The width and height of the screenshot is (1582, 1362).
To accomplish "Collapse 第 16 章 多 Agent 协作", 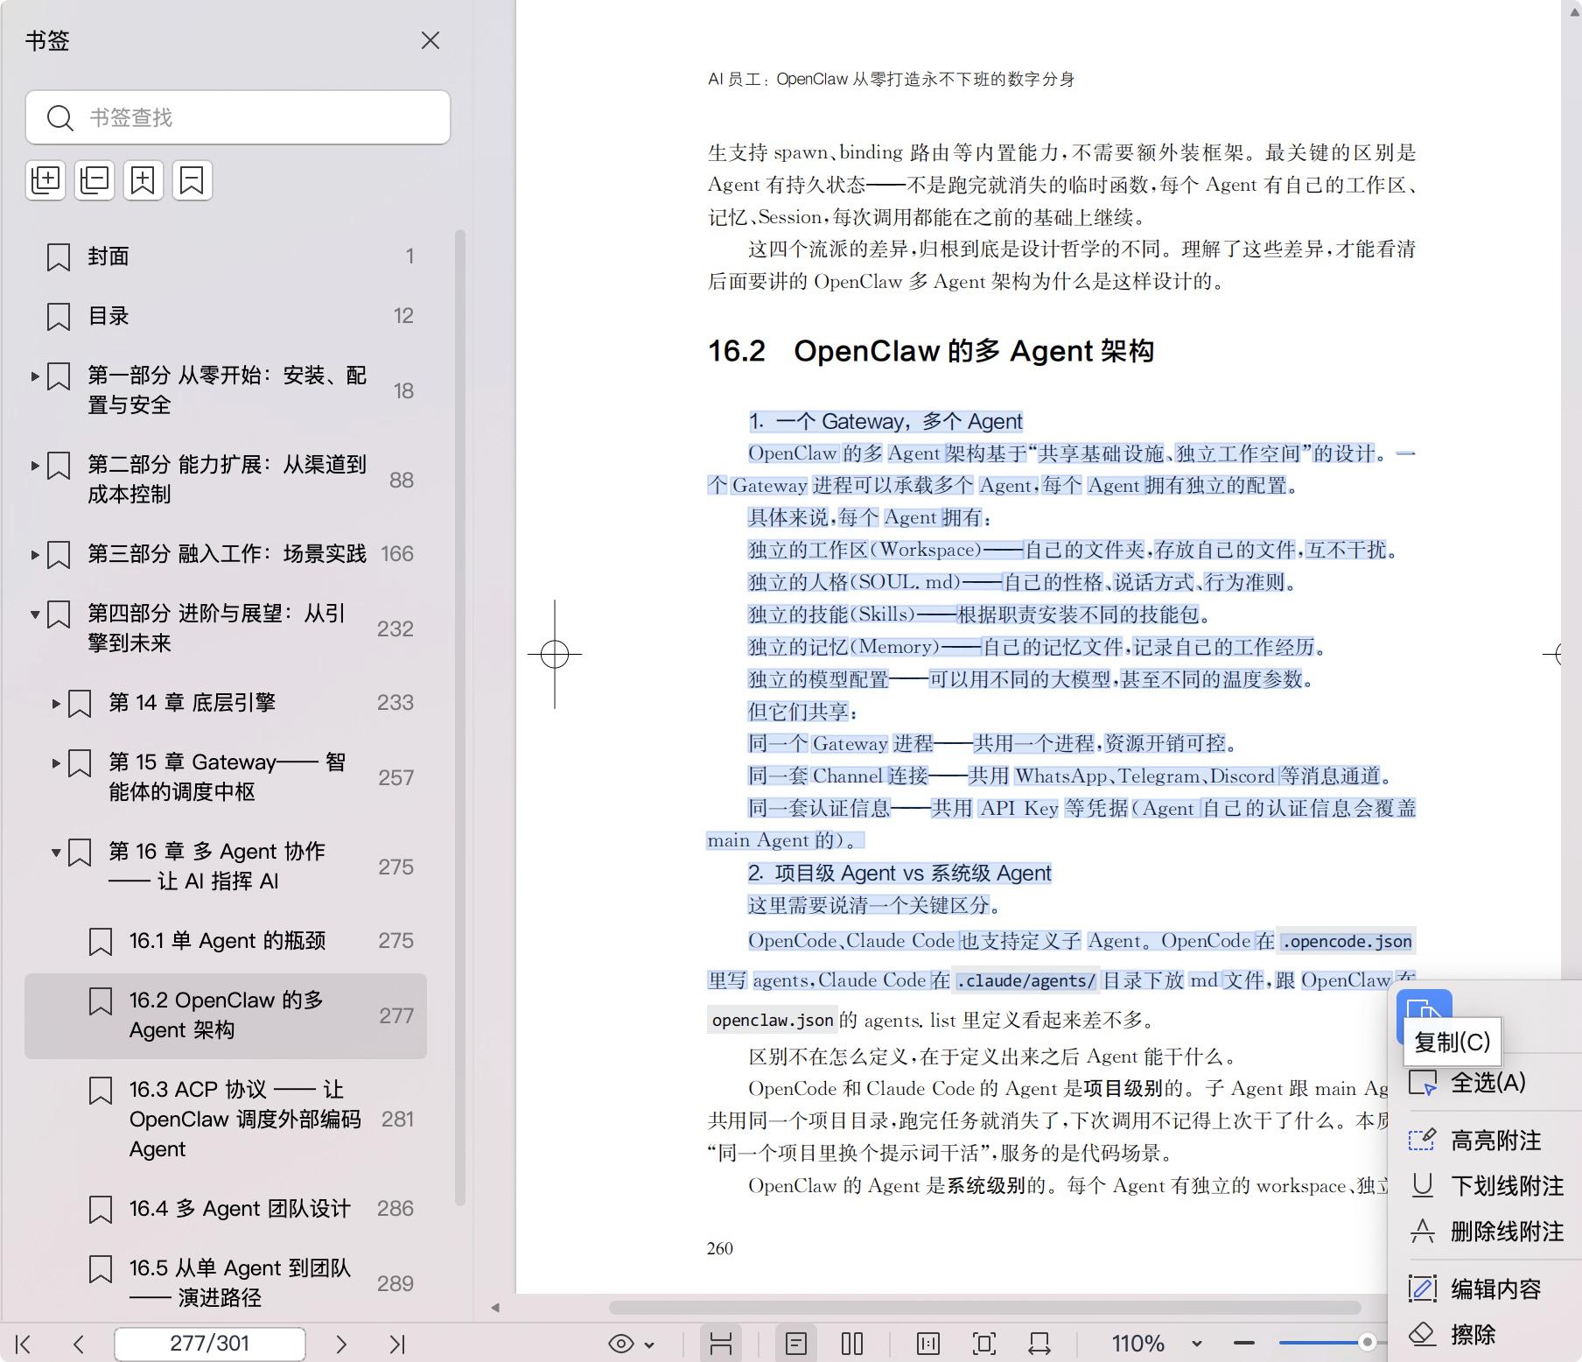I will coord(56,853).
